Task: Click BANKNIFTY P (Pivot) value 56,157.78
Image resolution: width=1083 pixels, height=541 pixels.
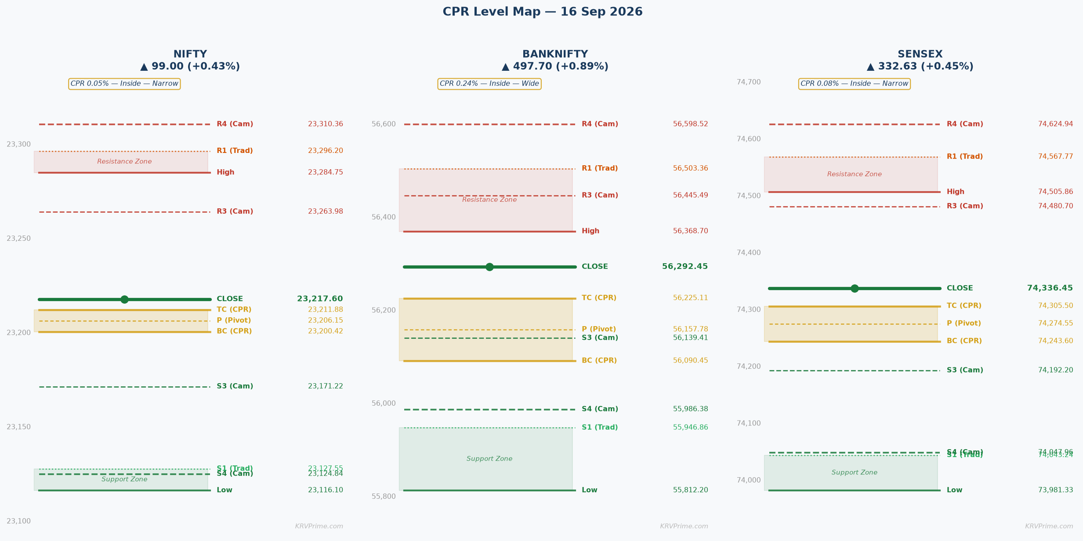Action: coord(691,329)
